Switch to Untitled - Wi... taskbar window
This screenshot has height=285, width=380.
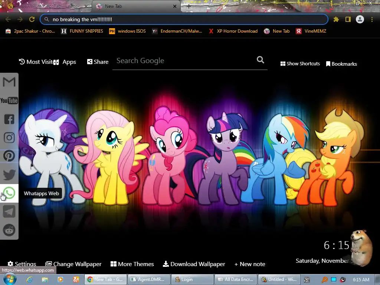tap(279, 279)
